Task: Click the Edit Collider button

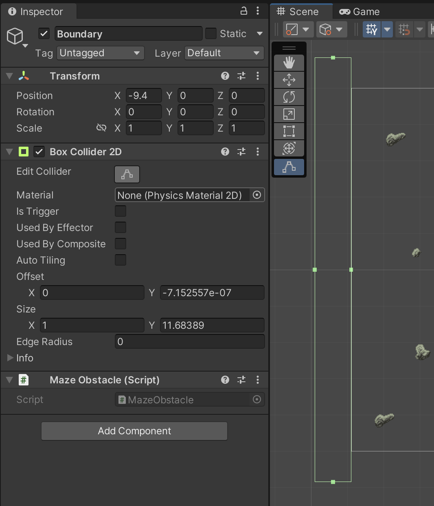Action: (127, 174)
